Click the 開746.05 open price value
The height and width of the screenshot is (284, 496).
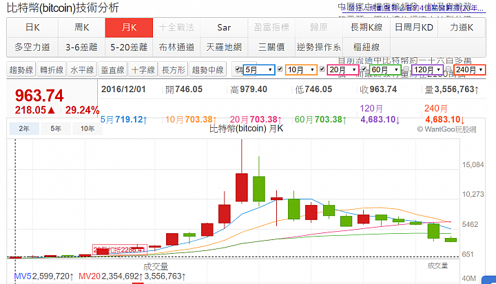coord(184,89)
